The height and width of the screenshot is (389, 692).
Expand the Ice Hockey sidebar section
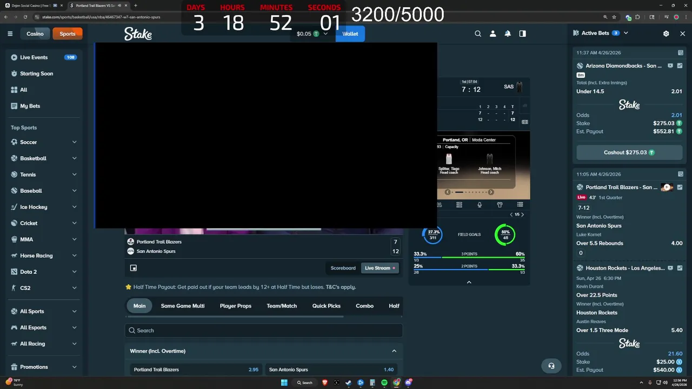pos(74,207)
